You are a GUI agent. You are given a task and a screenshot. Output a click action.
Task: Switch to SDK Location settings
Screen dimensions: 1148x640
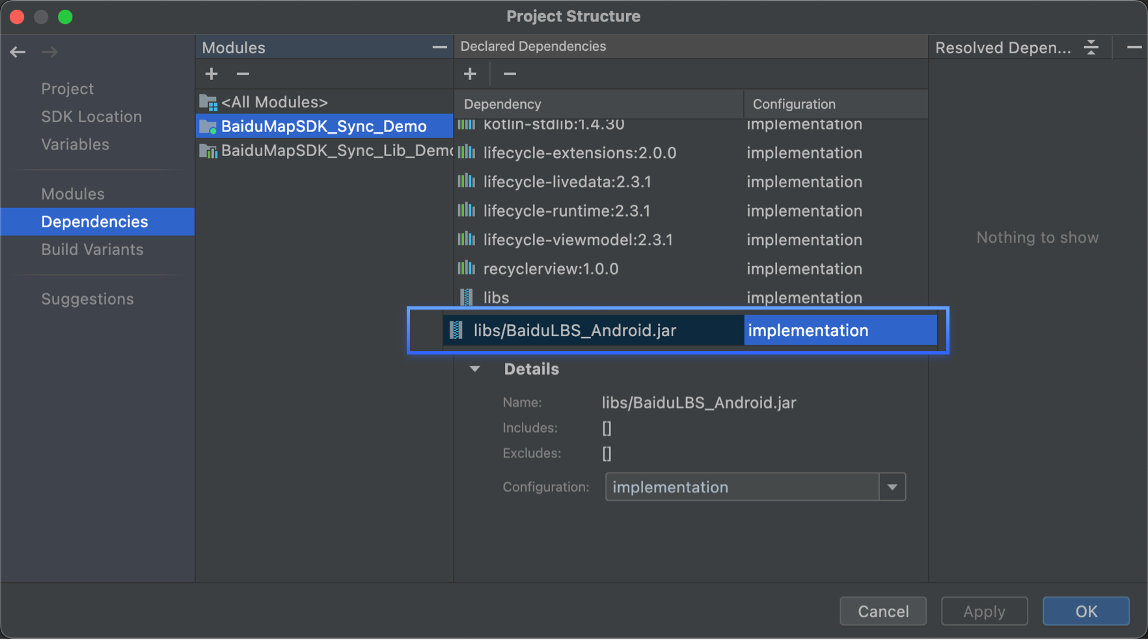click(92, 117)
